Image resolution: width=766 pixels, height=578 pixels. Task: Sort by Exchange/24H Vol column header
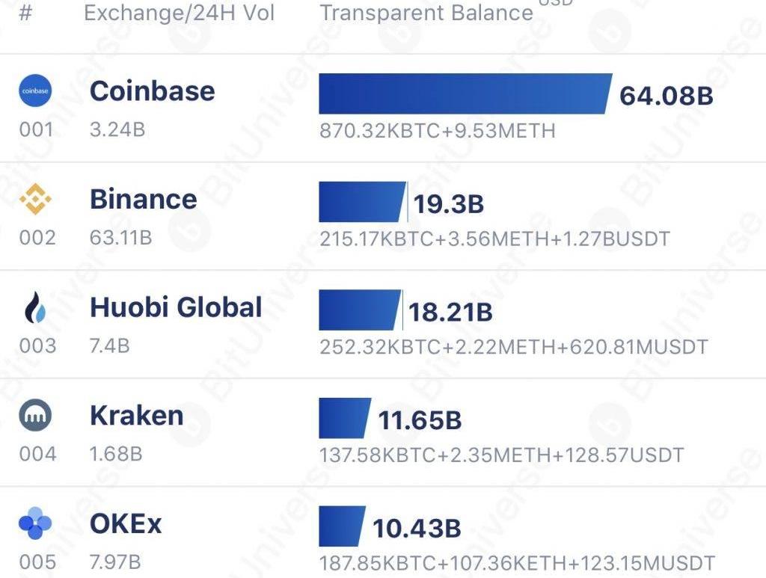179,13
